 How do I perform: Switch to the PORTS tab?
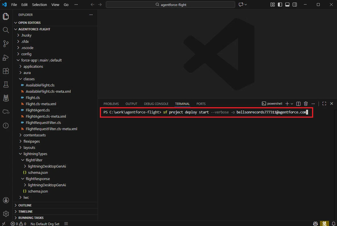tap(201, 104)
